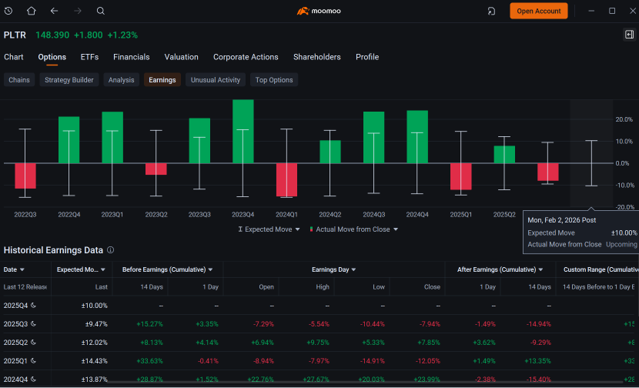Viewport: 639px width, 388px height.
Task: Click the screenshot icon beside Open Account
Action: point(491,11)
